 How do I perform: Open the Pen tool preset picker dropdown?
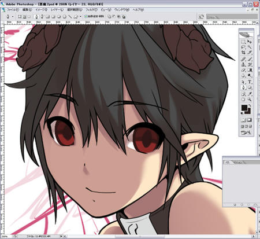13,17
